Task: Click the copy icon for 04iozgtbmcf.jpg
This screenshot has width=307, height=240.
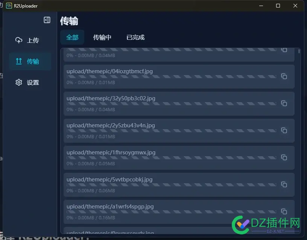Action: point(284,76)
